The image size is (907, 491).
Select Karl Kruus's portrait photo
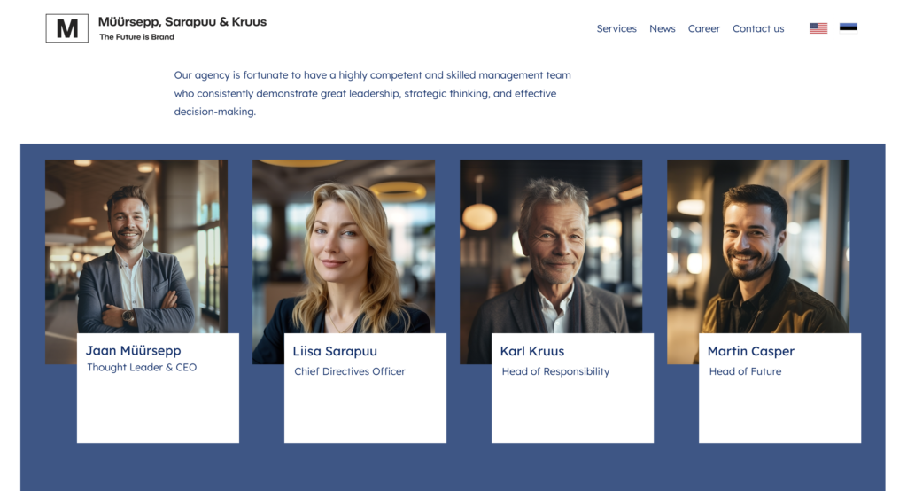coord(551,246)
